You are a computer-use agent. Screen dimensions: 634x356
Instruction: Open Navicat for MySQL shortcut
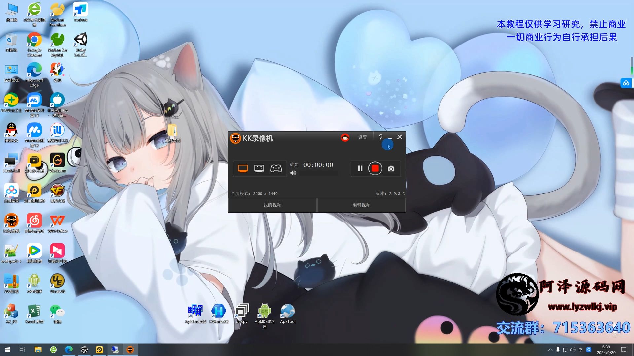coord(57,45)
